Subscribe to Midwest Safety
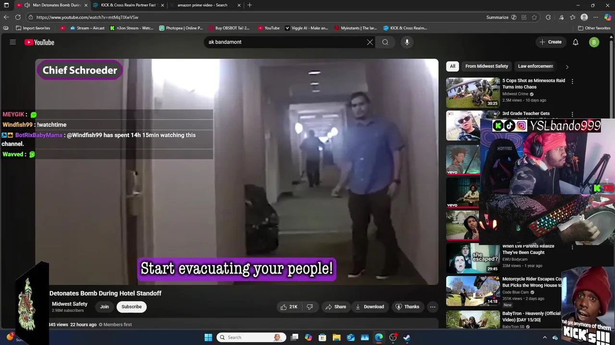This screenshot has height=345, width=615. point(131,307)
